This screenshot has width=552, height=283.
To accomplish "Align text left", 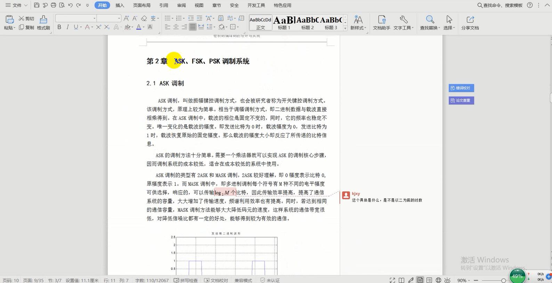I will pyautogui.click(x=168, y=27).
